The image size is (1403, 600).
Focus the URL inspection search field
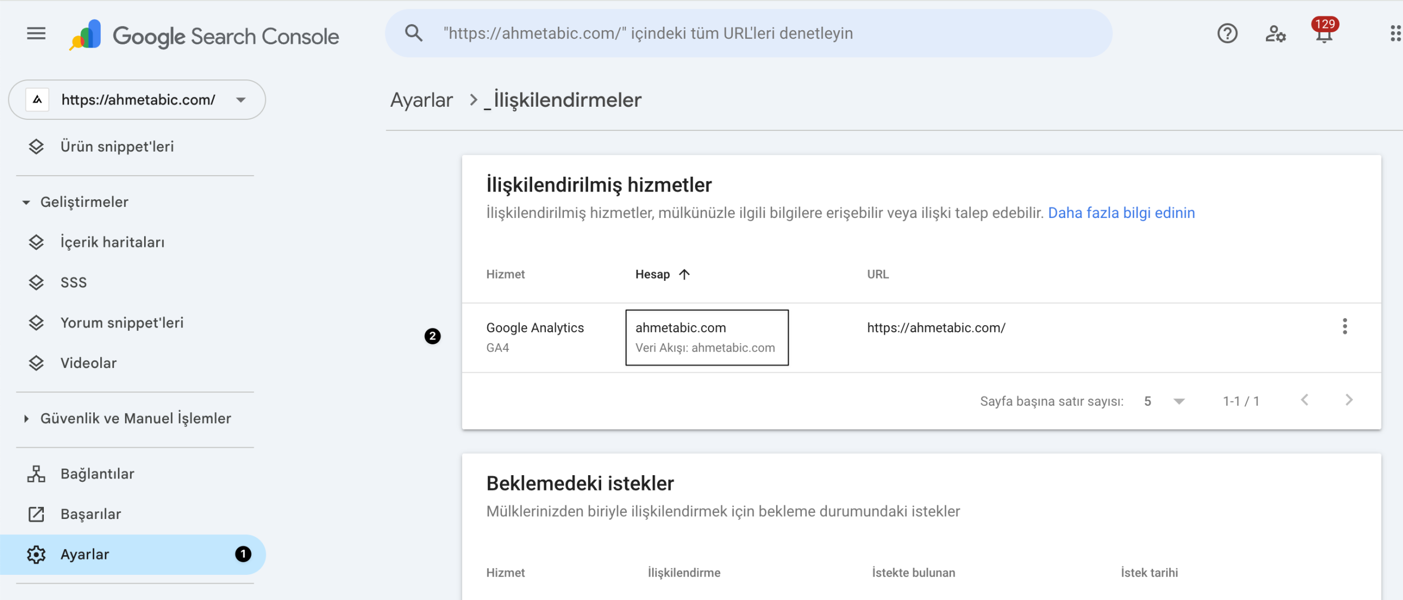point(749,33)
